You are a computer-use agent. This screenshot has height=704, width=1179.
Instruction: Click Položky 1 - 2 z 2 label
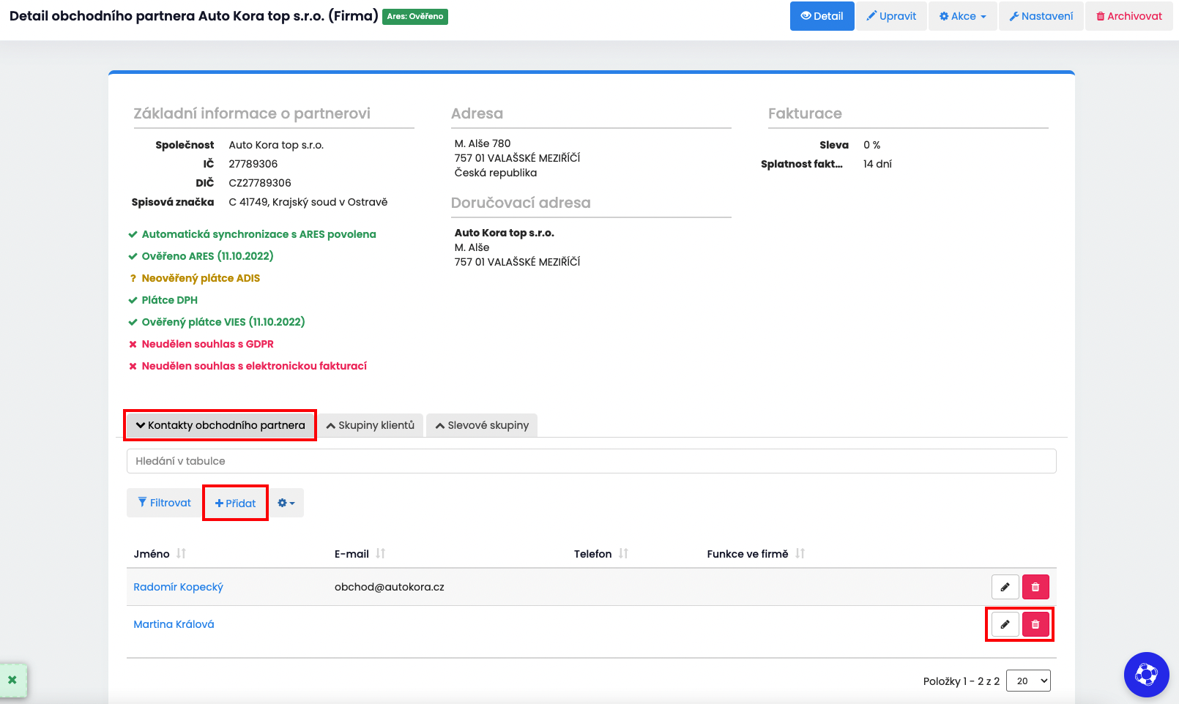(961, 681)
